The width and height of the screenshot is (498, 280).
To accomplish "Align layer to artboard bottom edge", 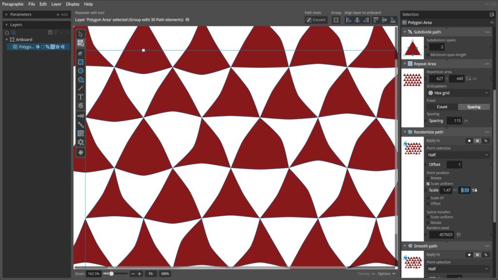I will pyautogui.click(x=393, y=20).
